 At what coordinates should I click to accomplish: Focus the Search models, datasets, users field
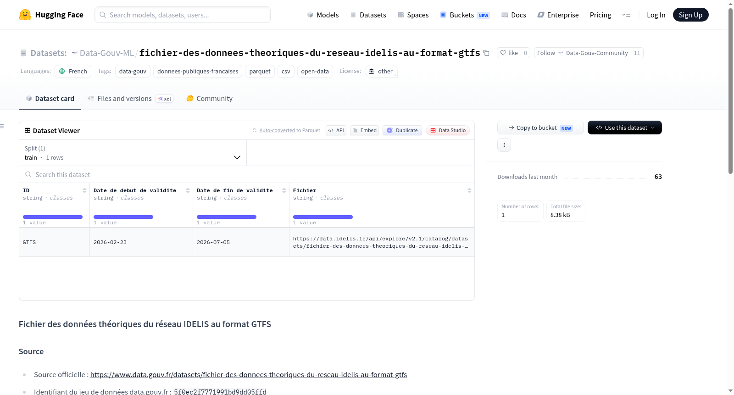click(183, 15)
